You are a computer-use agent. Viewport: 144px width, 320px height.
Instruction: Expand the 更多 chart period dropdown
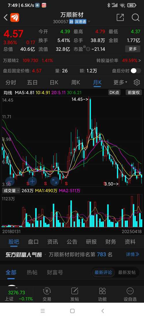point(120,82)
